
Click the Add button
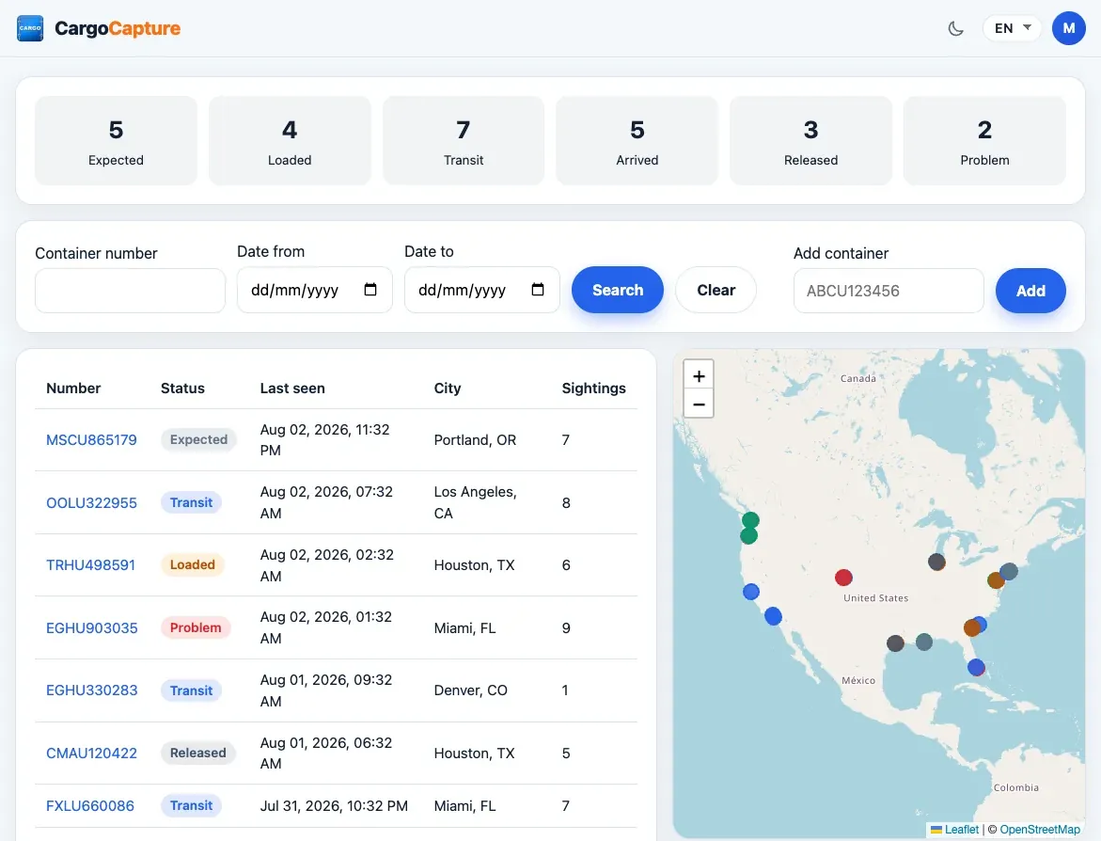coord(1030,290)
